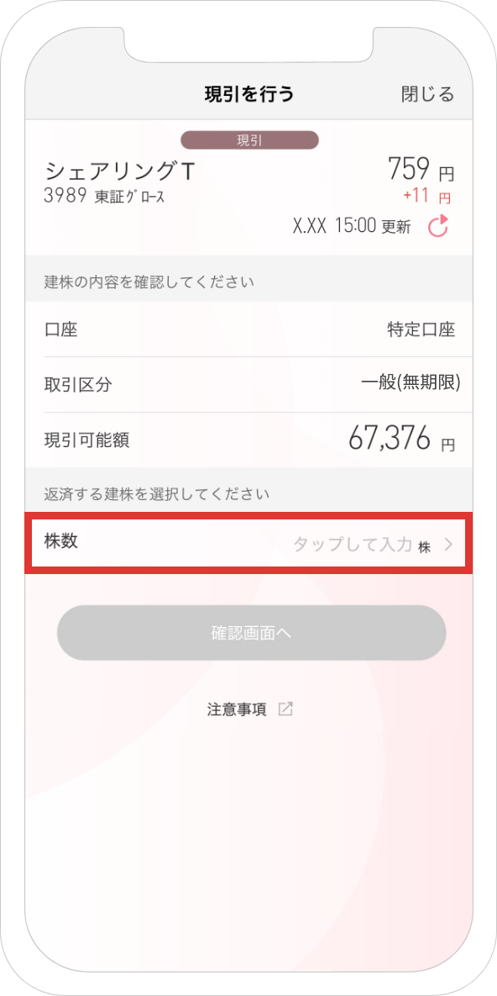The image size is (497, 996).
Task: Tap the 確認画面へ button
Action: [251, 633]
